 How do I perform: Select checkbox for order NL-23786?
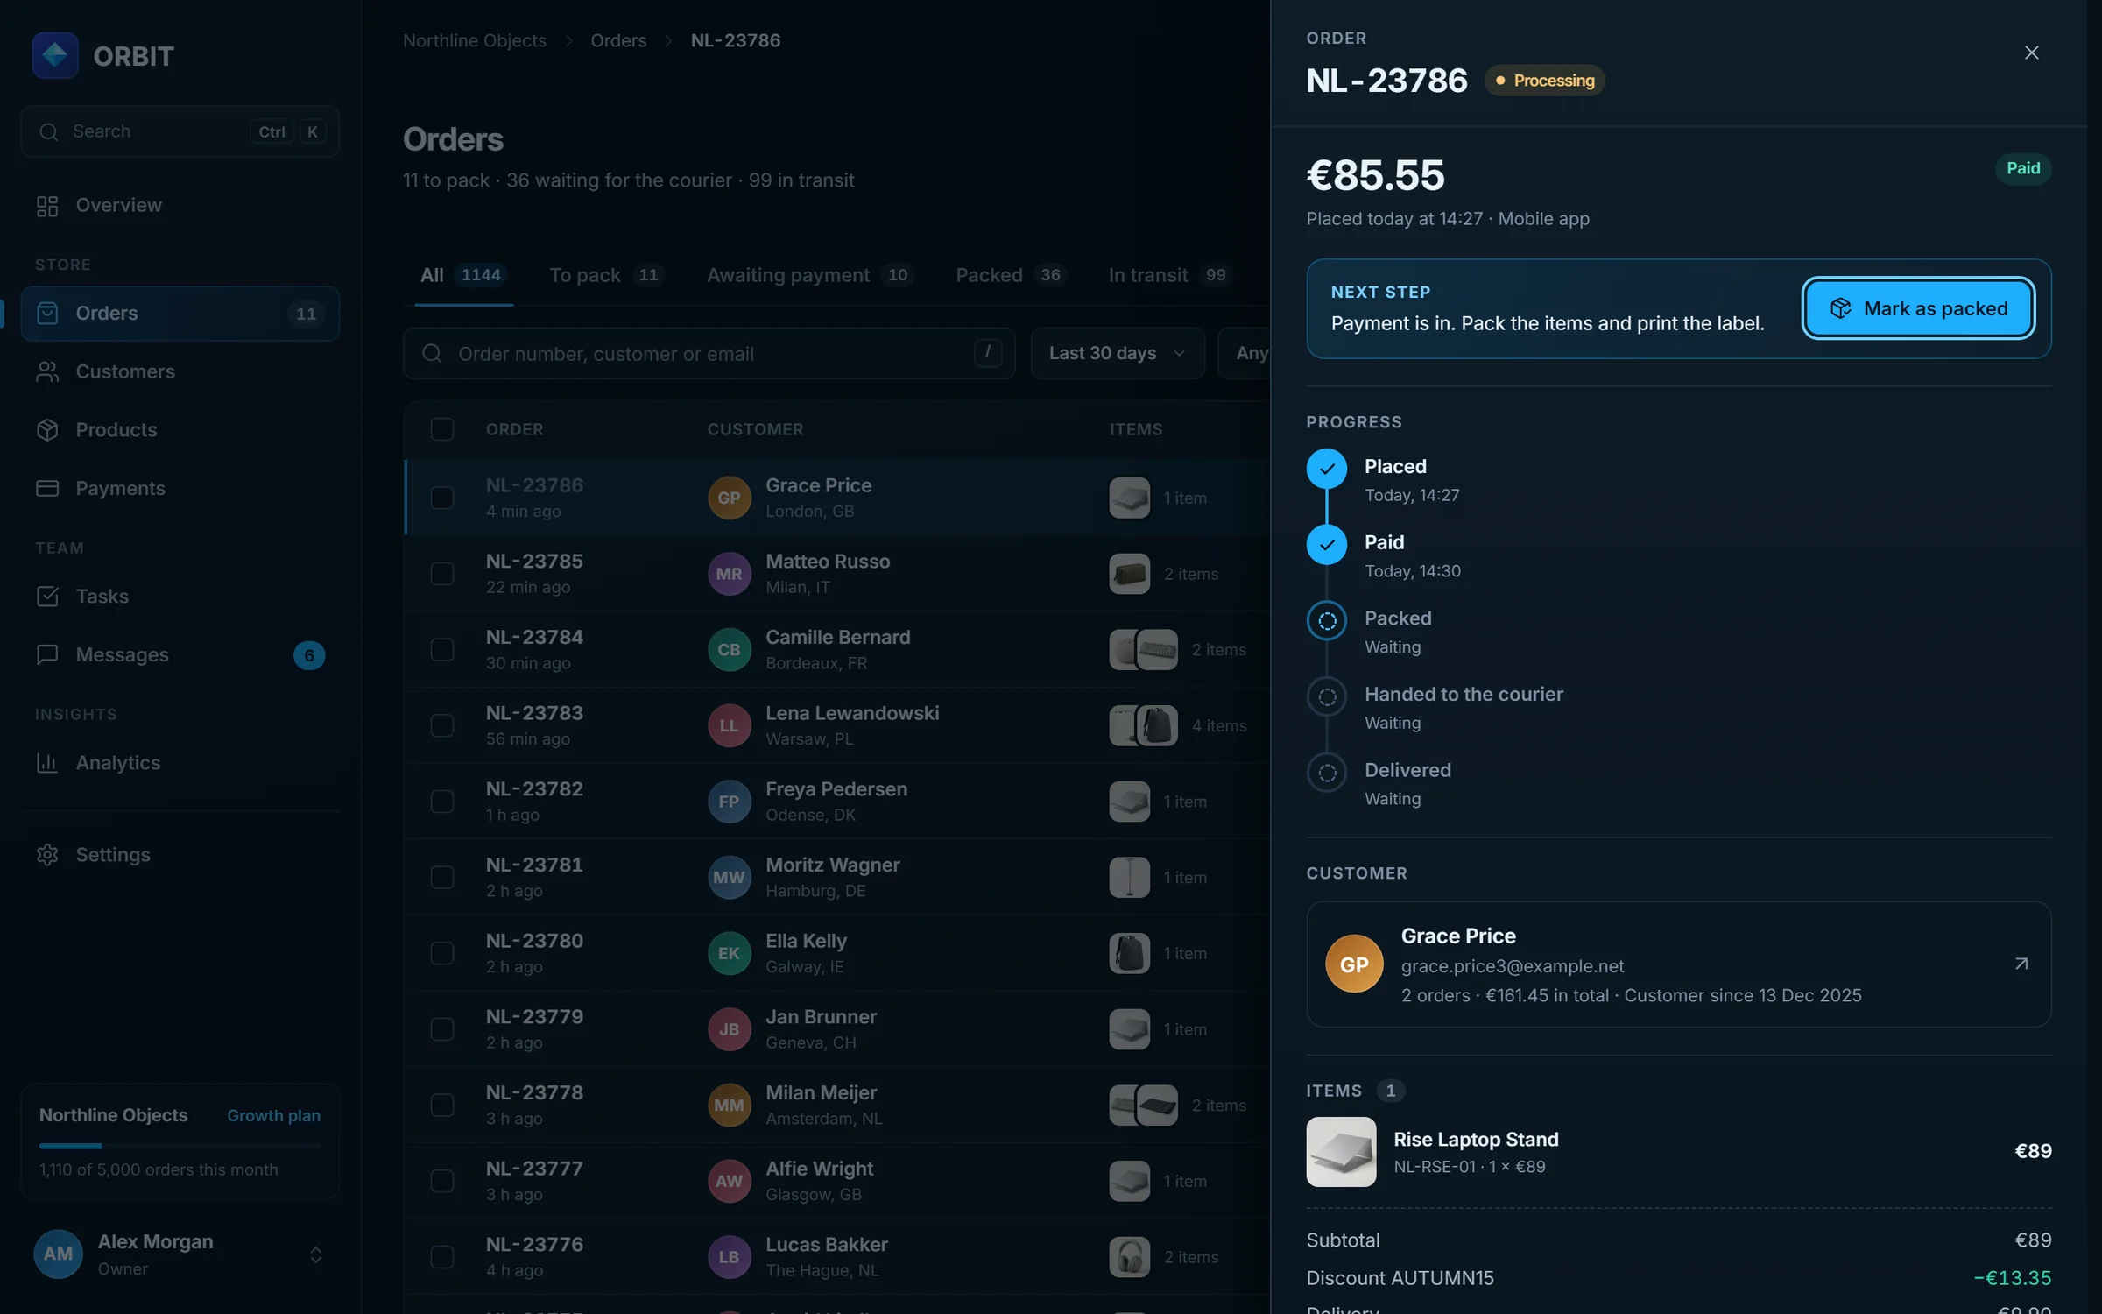point(441,498)
